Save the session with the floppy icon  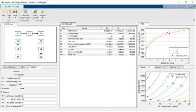[x=15, y=12]
